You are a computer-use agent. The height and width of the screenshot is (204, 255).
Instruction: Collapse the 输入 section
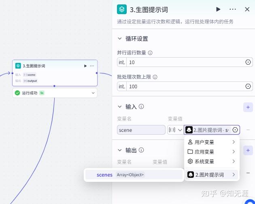coord(120,106)
